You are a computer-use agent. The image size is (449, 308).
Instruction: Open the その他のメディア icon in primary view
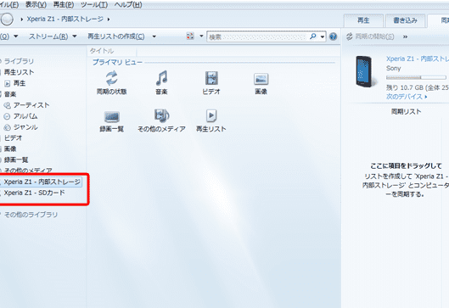[161, 116]
